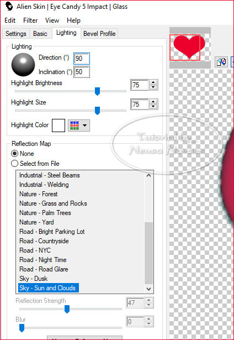Switch to the Basic tab

click(40, 34)
